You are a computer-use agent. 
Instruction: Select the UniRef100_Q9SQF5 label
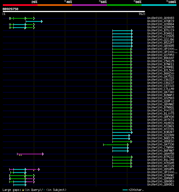(x=161, y=169)
